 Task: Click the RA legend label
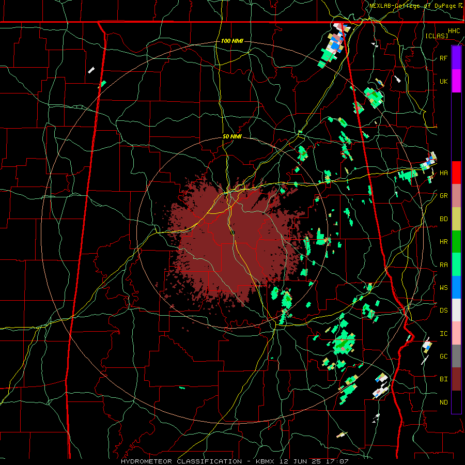[x=444, y=265]
